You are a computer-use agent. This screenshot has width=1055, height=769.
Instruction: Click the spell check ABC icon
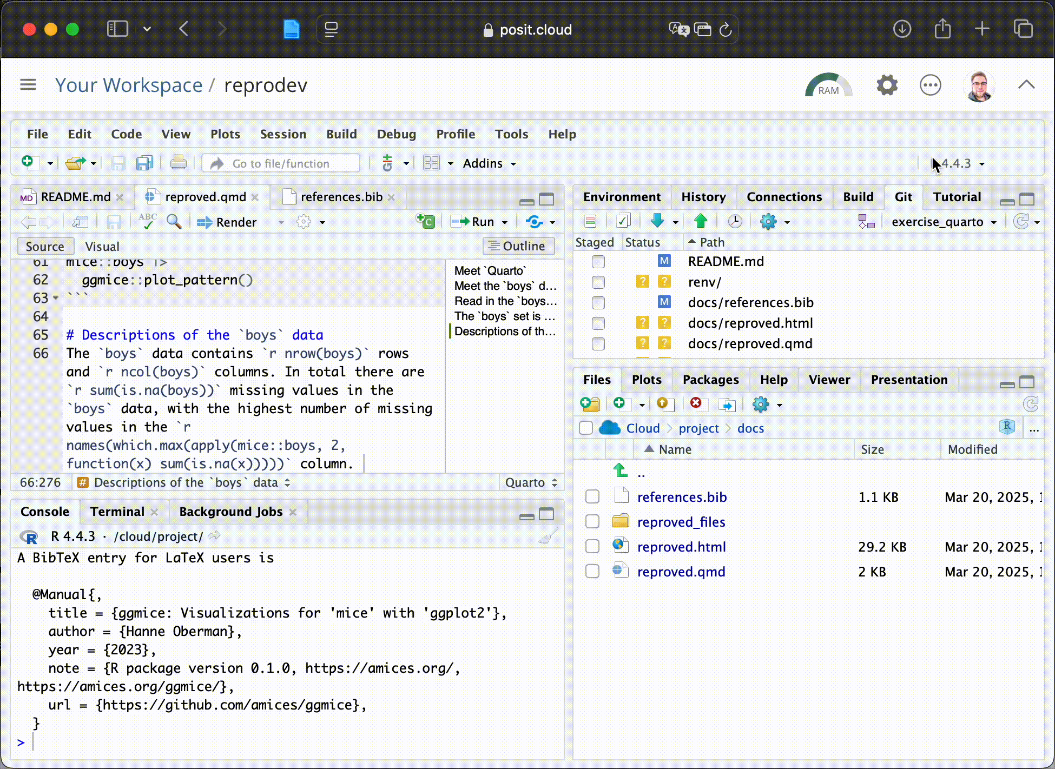click(x=147, y=221)
